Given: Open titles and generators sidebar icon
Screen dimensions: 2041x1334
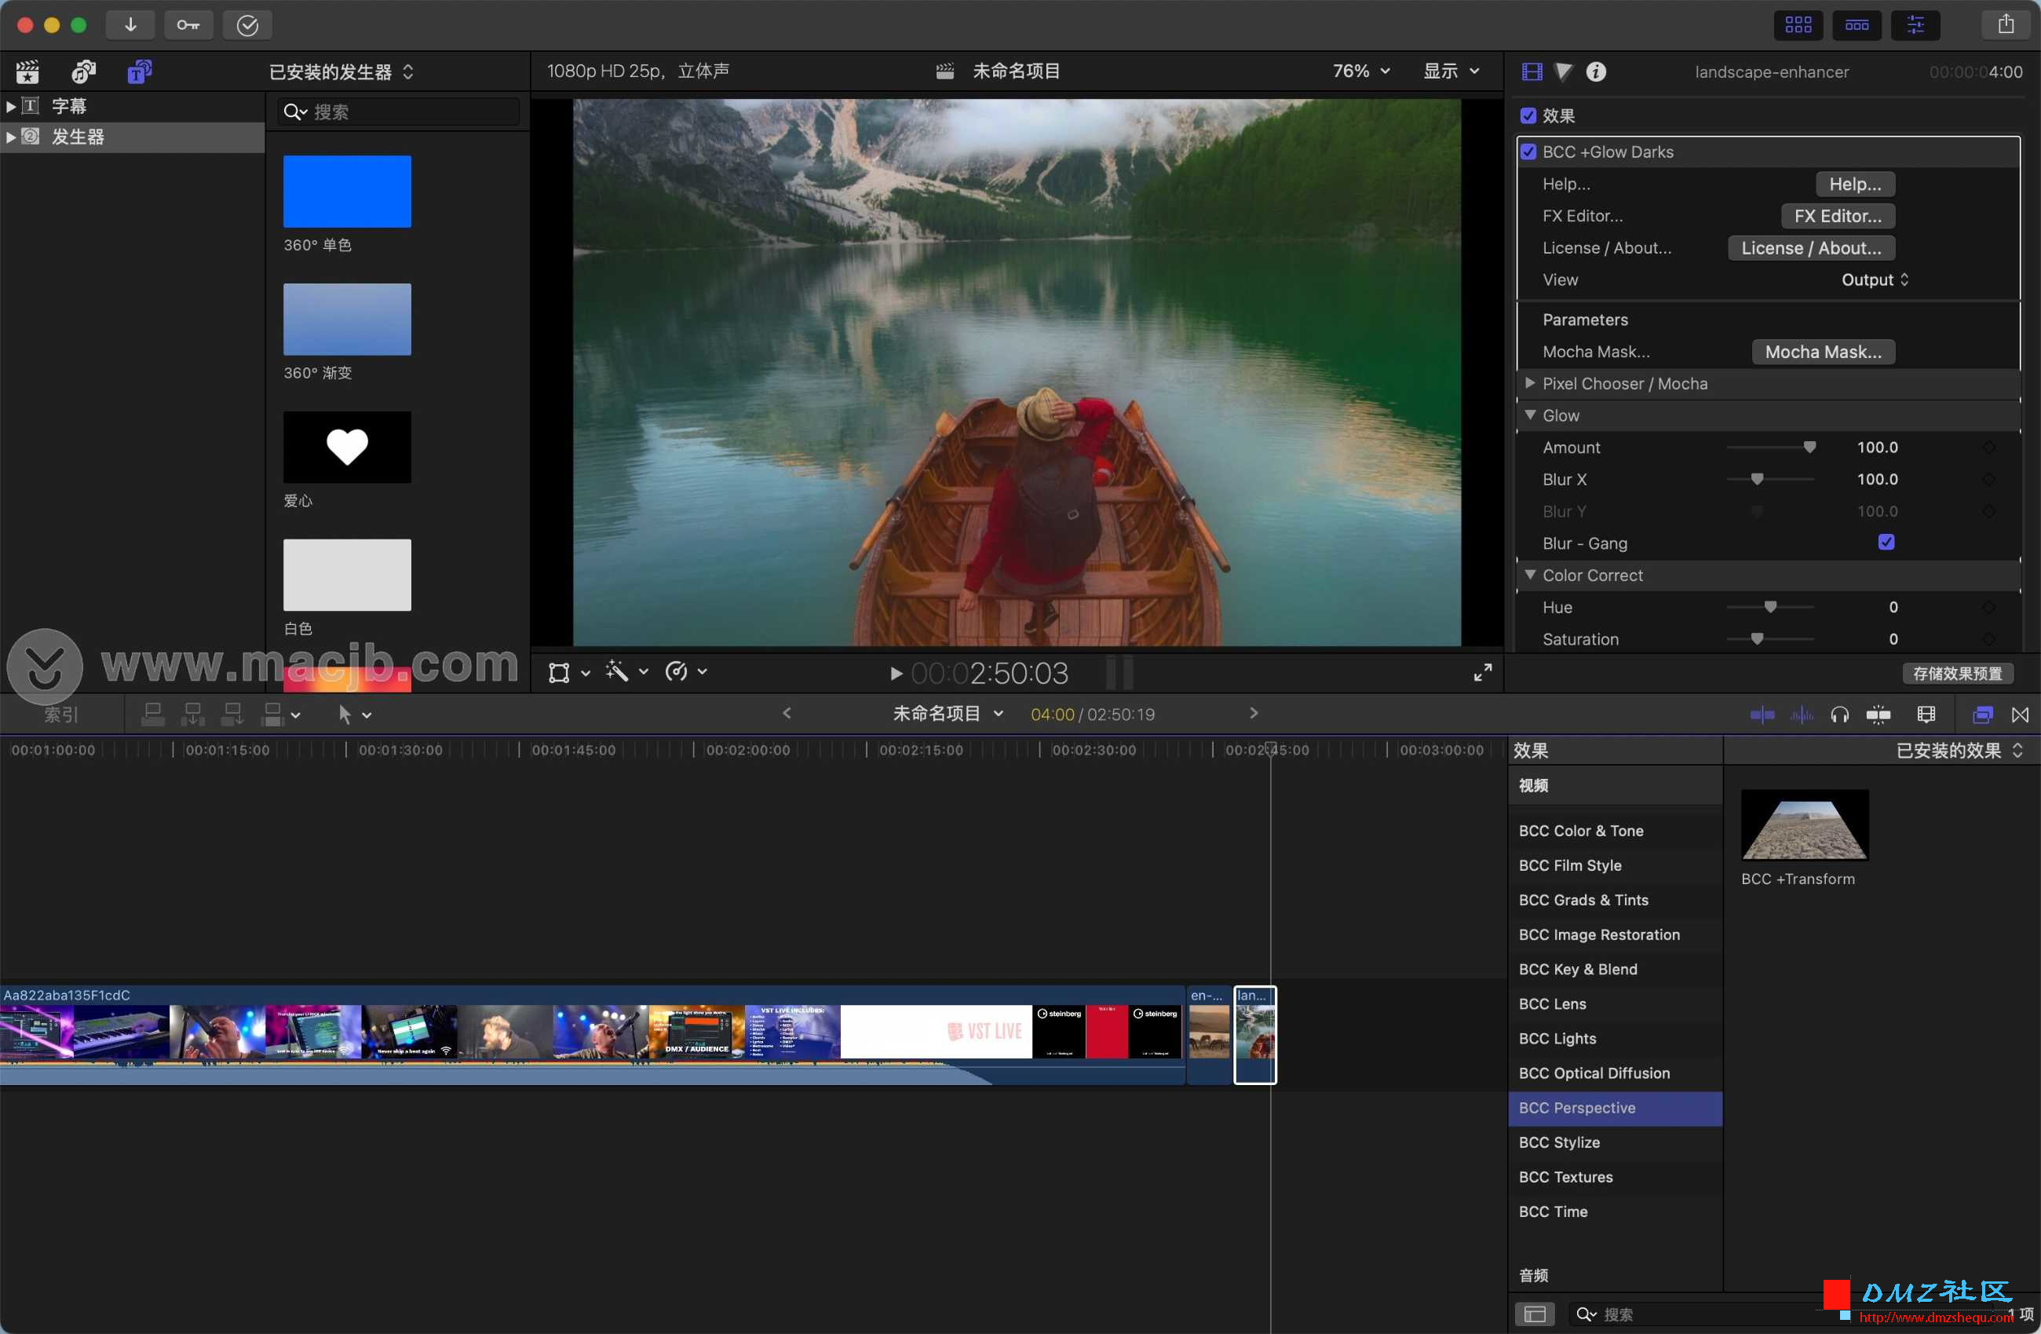Looking at the screenshot, I should pos(139,71).
